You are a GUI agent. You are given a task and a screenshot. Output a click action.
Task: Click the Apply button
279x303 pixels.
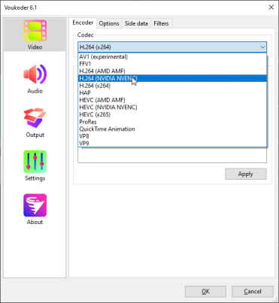point(246,174)
